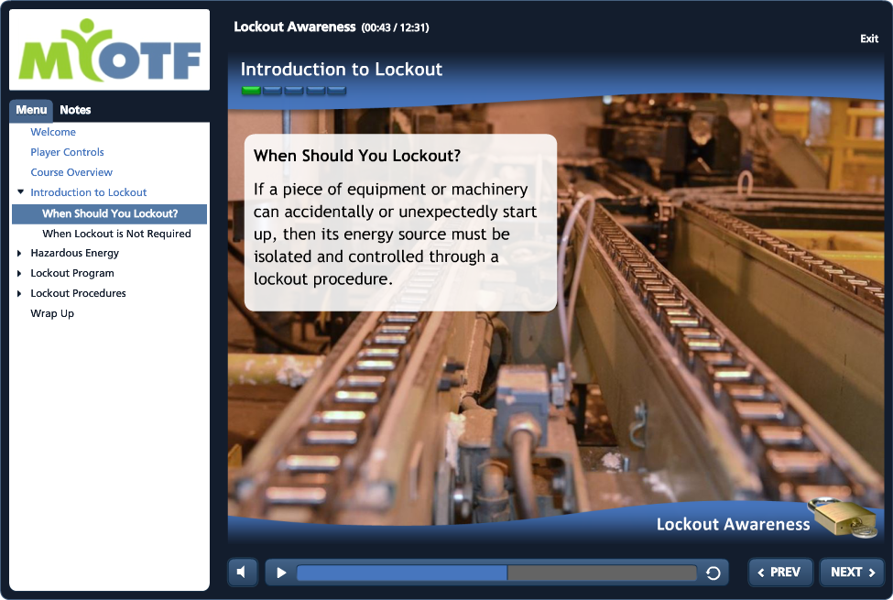The image size is (893, 600).
Task: Replay the slide with the circular arrow icon
Action: point(713,573)
